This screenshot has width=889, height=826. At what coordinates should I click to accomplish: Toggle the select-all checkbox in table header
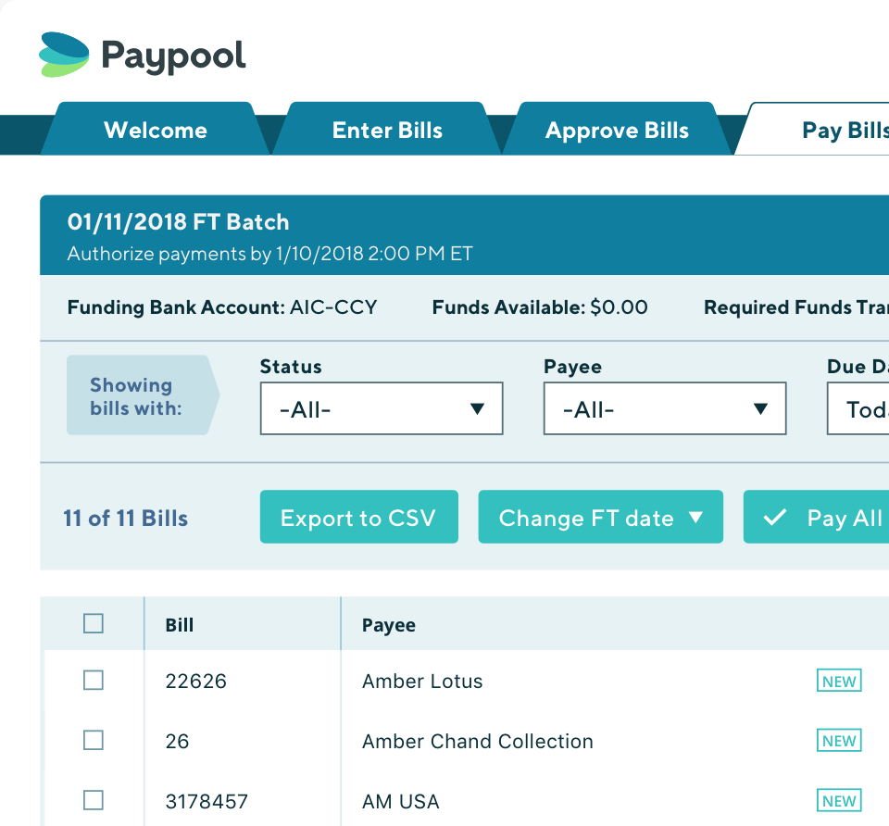point(93,623)
